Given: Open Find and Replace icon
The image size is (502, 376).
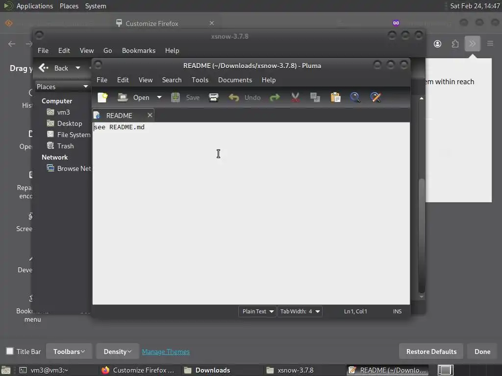Looking at the screenshot, I should [376, 97].
